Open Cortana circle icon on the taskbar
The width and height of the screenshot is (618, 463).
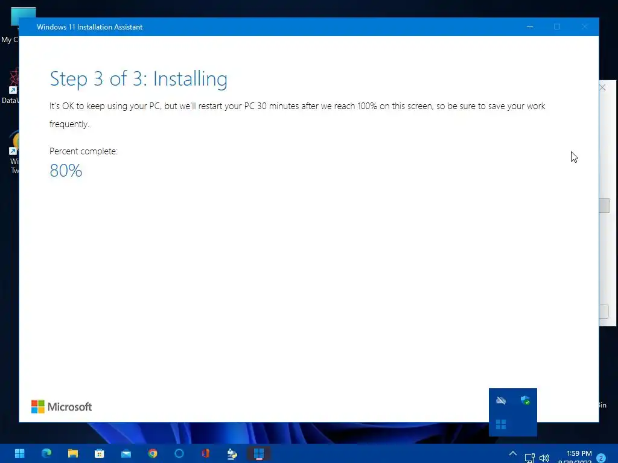179,453
